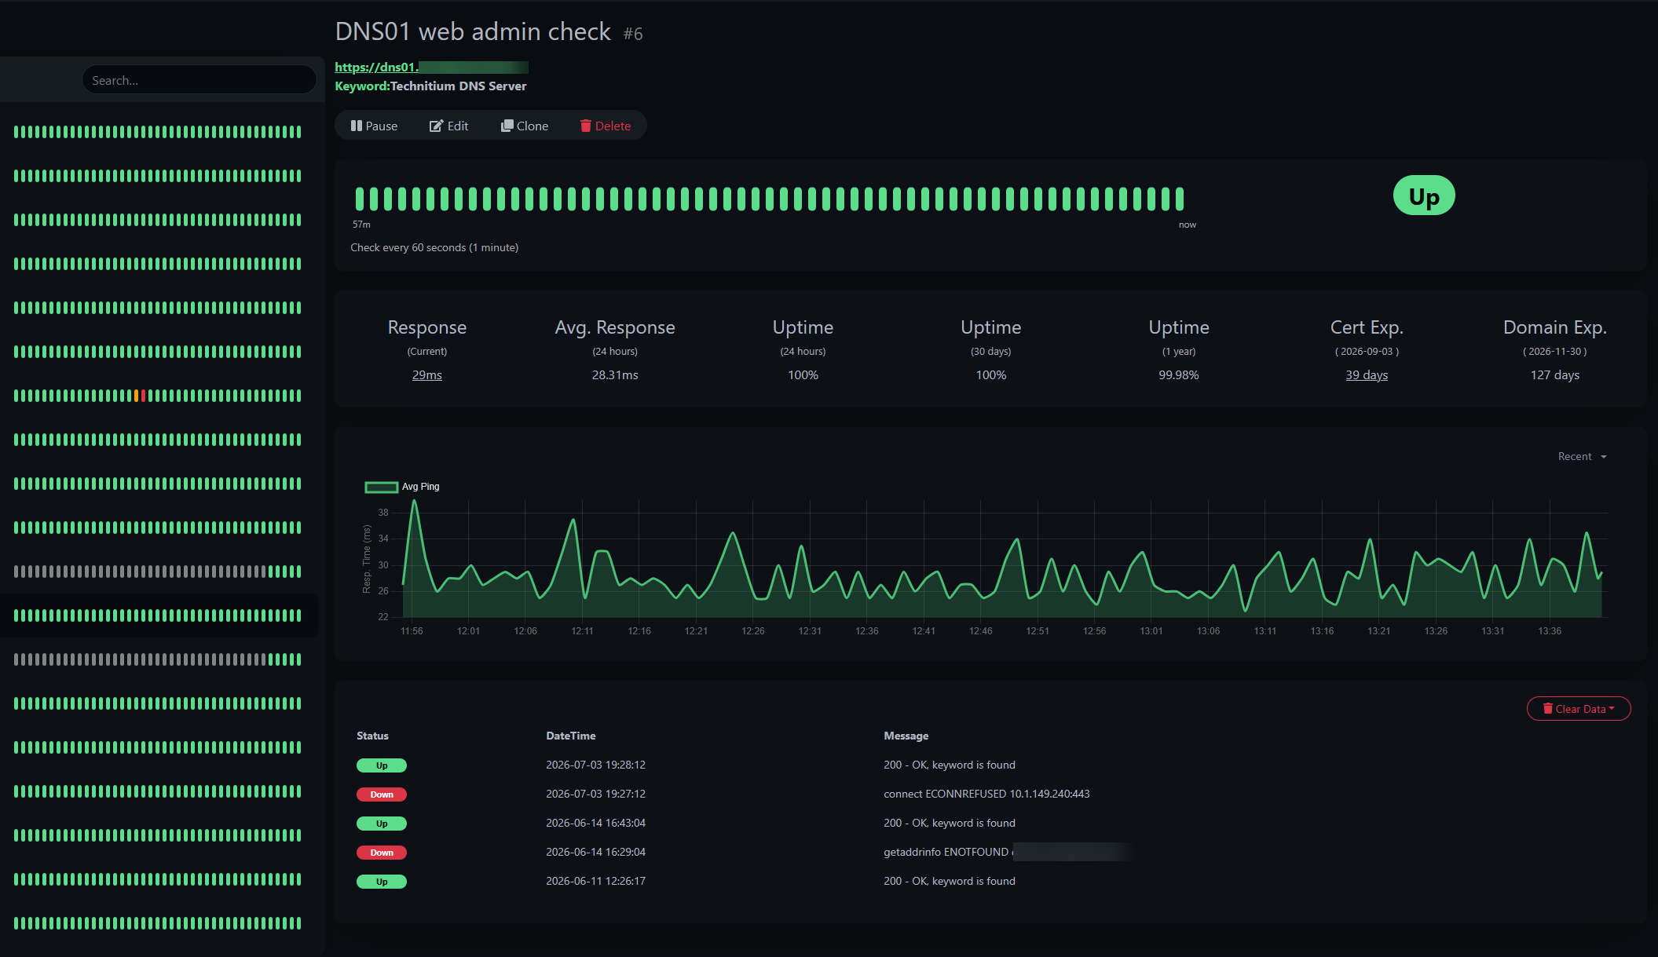Click the Check every 60 seconds text
Screen dimensions: 1658x957
click(x=434, y=247)
